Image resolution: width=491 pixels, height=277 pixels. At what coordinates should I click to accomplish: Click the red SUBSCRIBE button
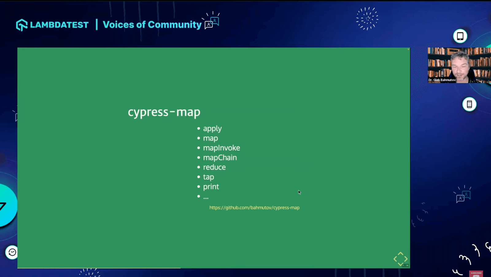(476, 273)
